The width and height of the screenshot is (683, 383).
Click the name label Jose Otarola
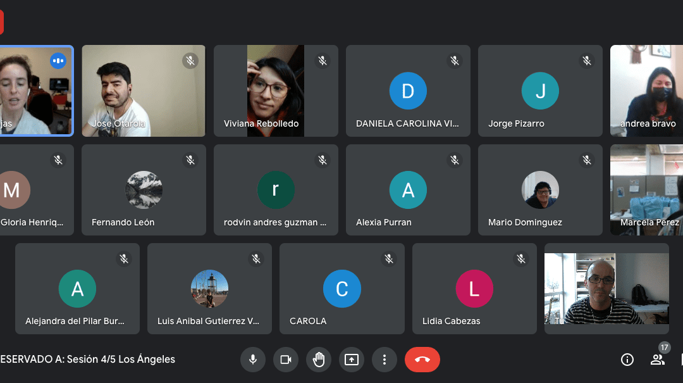pyautogui.click(x=118, y=123)
